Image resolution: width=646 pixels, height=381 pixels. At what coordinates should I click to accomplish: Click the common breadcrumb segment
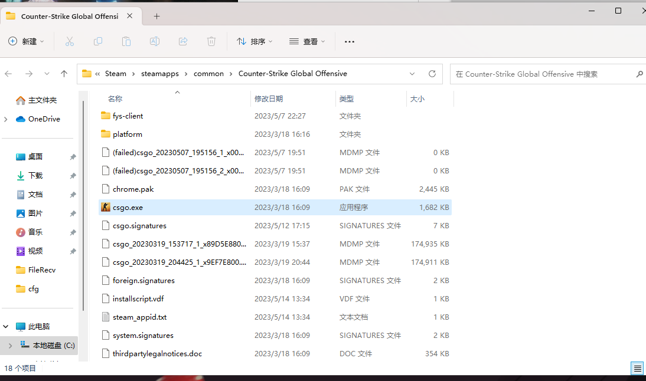(208, 74)
